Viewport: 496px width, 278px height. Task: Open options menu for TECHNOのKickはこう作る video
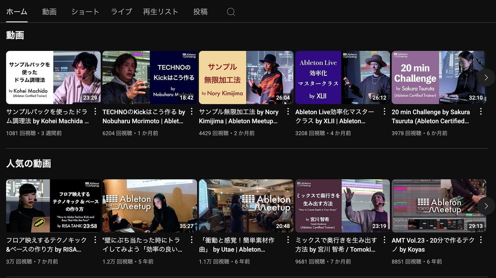point(191,112)
